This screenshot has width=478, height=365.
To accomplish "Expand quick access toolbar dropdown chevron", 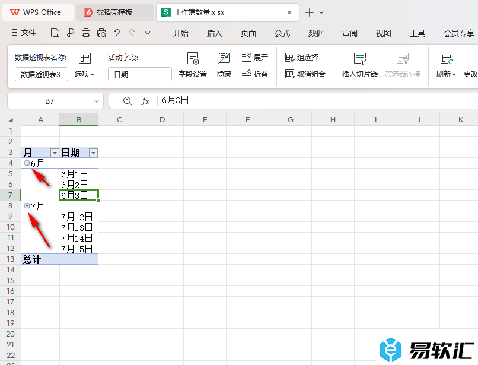I will click(x=148, y=33).
